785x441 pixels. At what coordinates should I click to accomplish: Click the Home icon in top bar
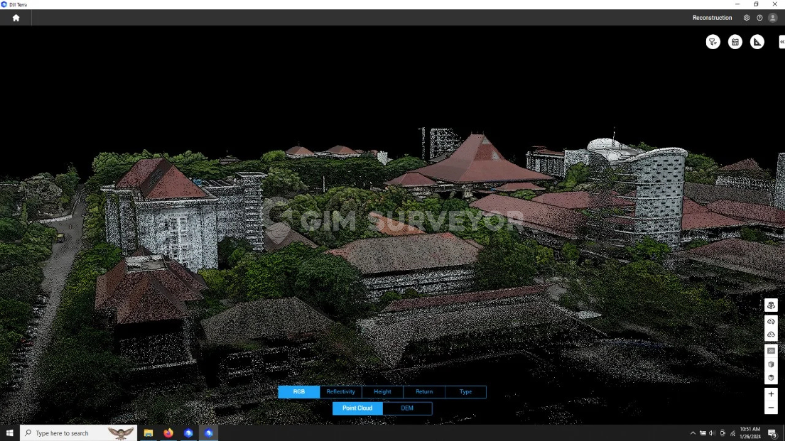pos(16,17)
